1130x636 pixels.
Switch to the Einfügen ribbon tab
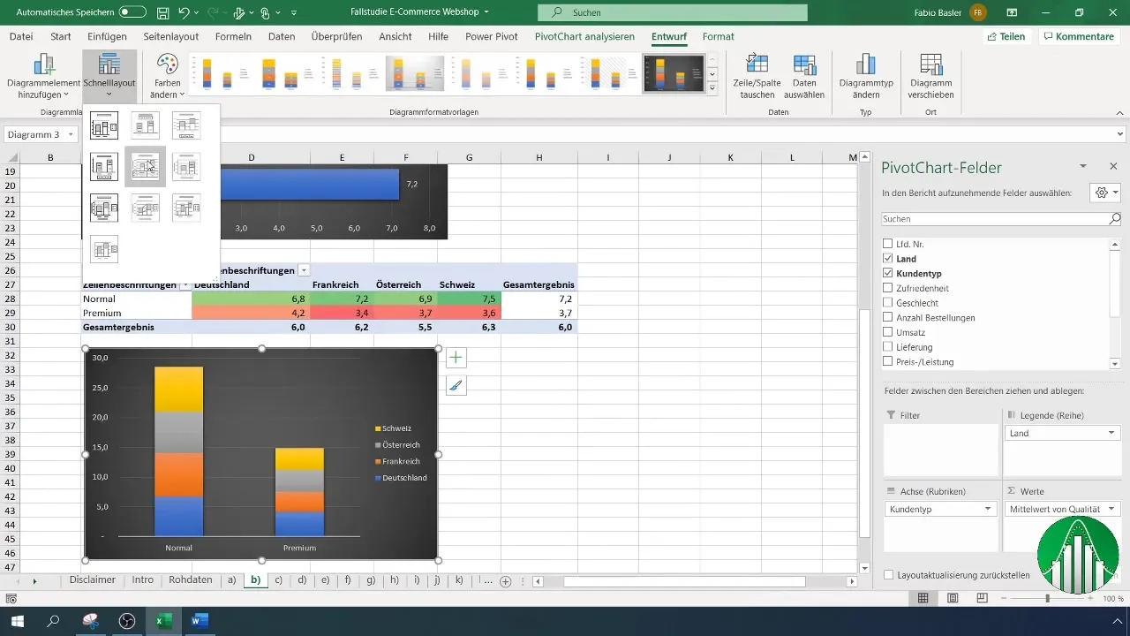tap(108, 36)
